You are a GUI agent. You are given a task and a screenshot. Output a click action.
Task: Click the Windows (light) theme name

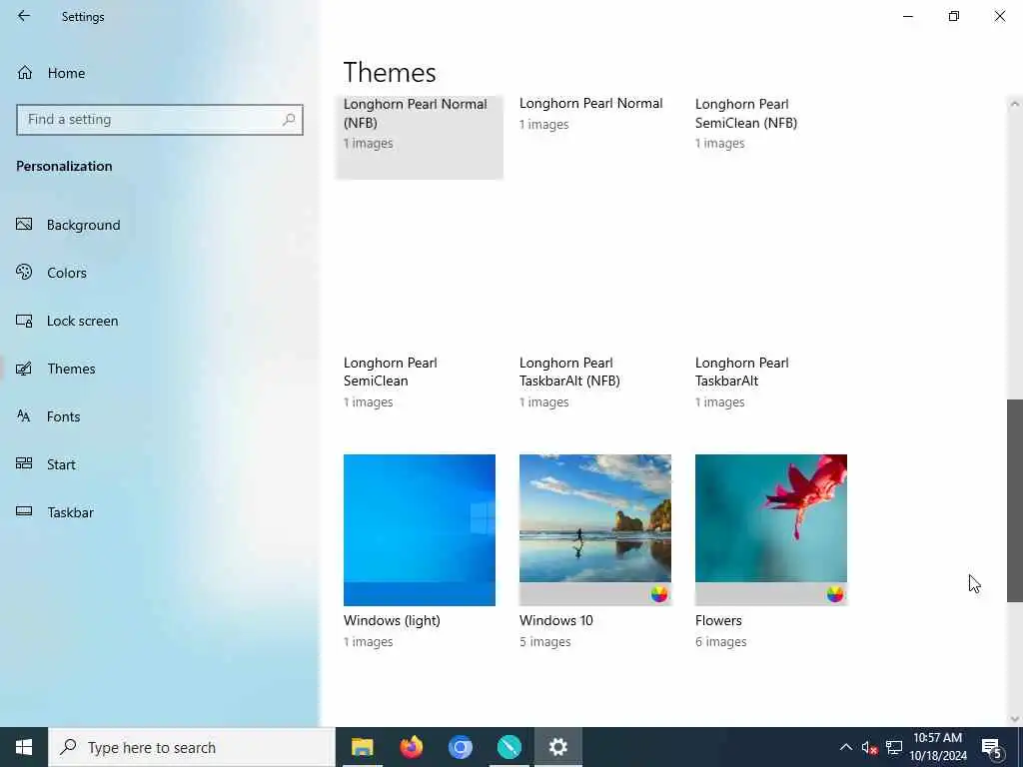392,621
